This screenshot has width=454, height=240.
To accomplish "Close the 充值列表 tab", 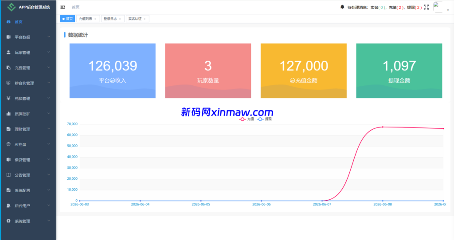I will click(95, 19).
